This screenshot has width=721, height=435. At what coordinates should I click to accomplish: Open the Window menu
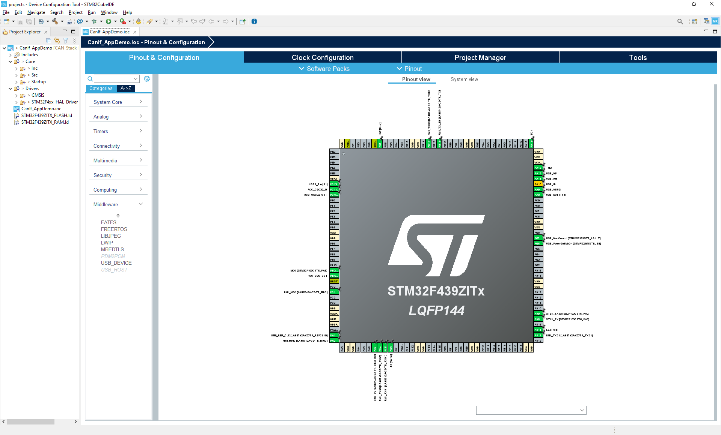[109, 12]
